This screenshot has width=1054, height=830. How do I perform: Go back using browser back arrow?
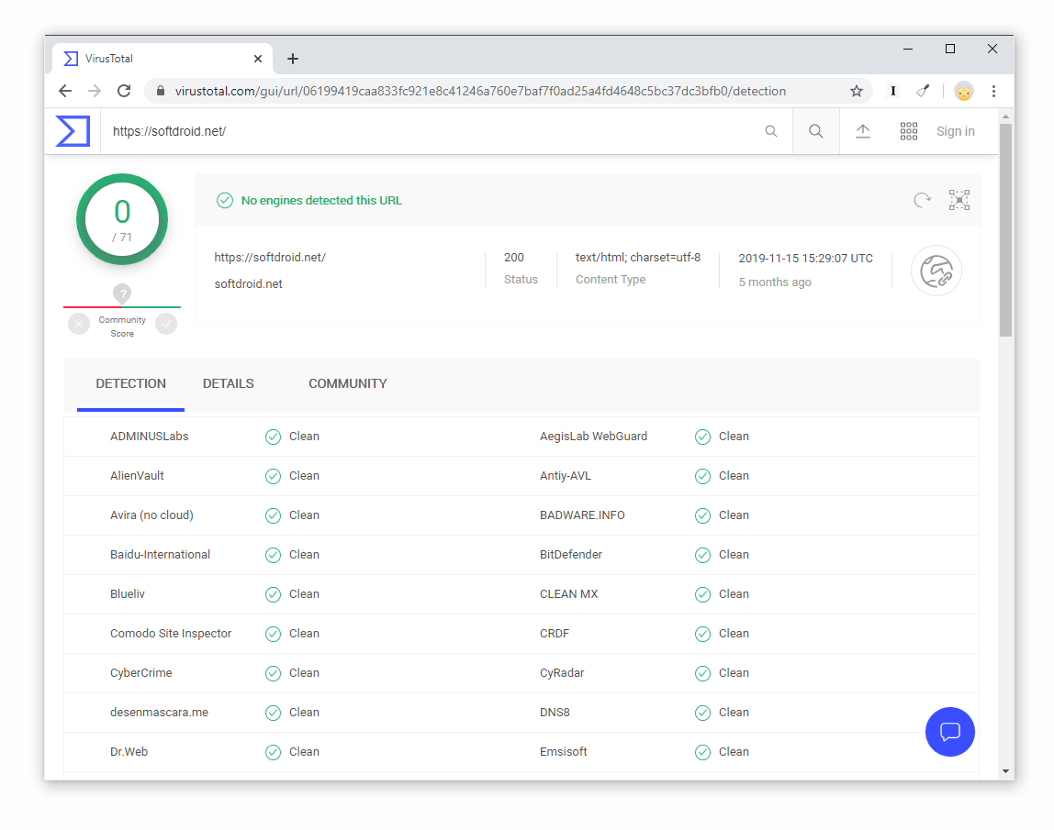pyautogui.click(x=65, y=92)
